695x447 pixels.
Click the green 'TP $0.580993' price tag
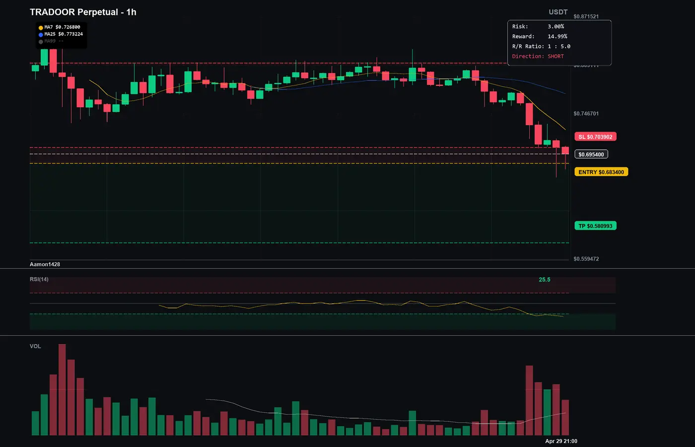595,226
